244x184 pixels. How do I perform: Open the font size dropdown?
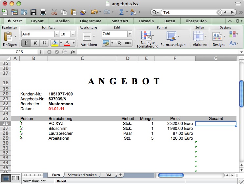click(73, 34)
